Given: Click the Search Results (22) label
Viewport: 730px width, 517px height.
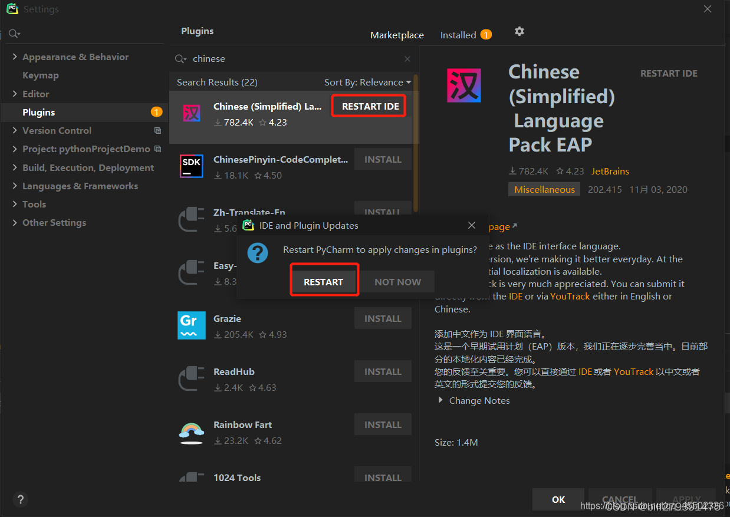Looking at the screenshot, I should 217,82.
